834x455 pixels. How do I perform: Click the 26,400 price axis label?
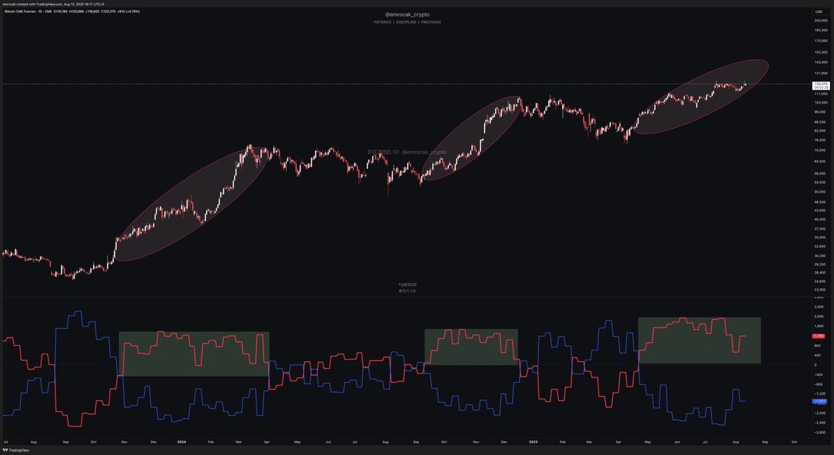tap(820, 272)
